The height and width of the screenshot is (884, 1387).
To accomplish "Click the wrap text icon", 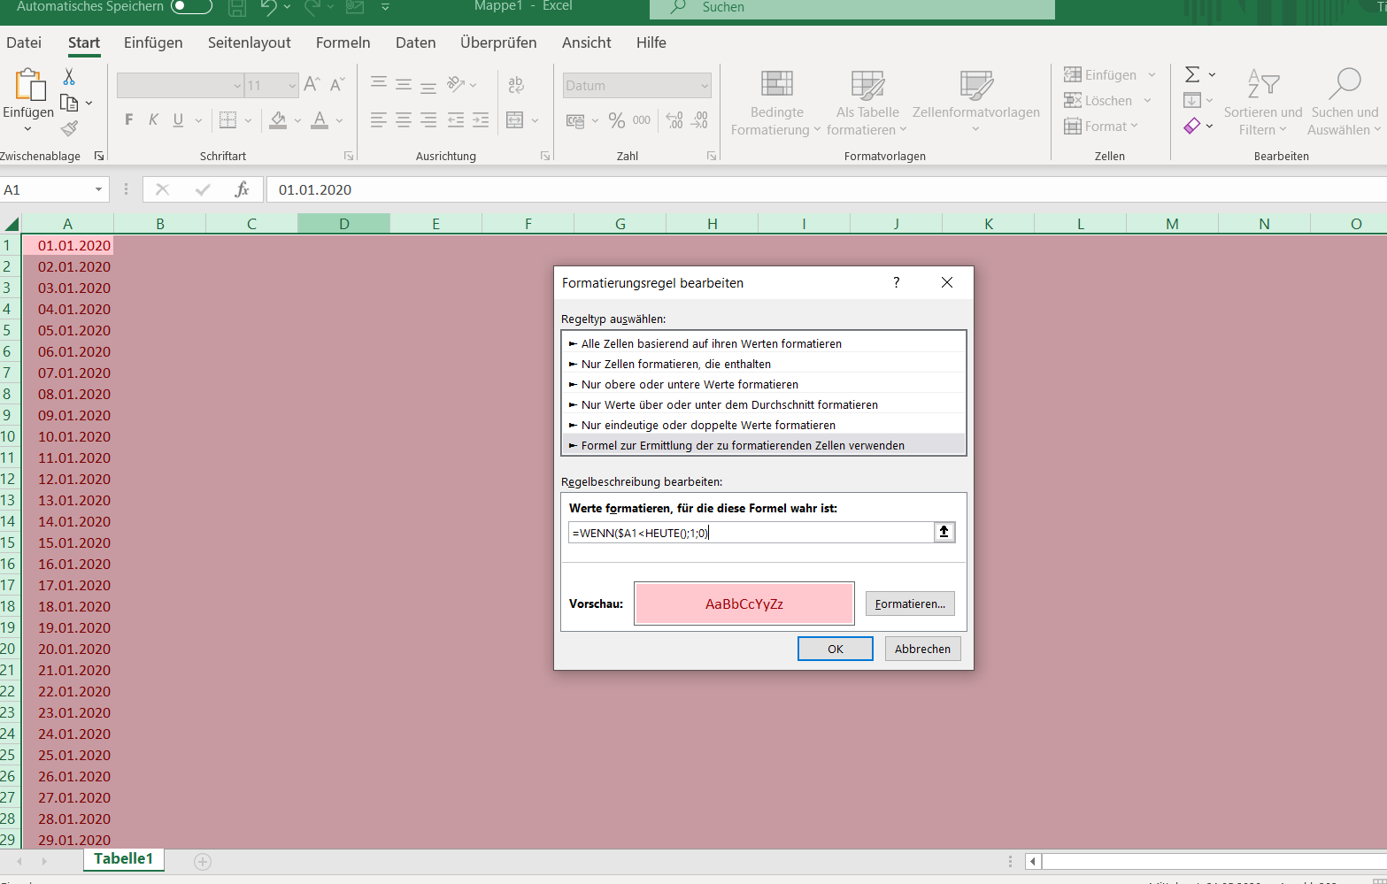I will click(x=516, y=85).
